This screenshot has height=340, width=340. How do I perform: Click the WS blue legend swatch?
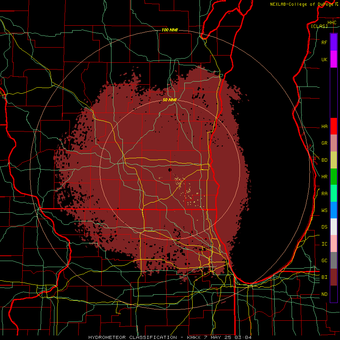pyautogui.click(x=334, y=210)
